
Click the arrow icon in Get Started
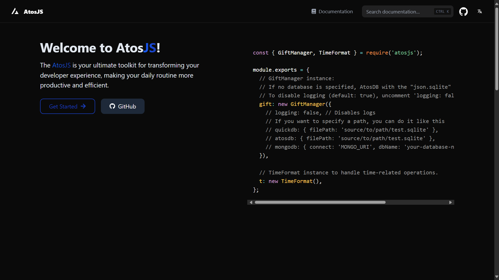[83, 106]
